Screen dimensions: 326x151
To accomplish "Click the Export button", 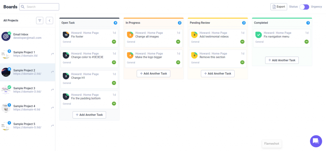I will tap(279, 7).
